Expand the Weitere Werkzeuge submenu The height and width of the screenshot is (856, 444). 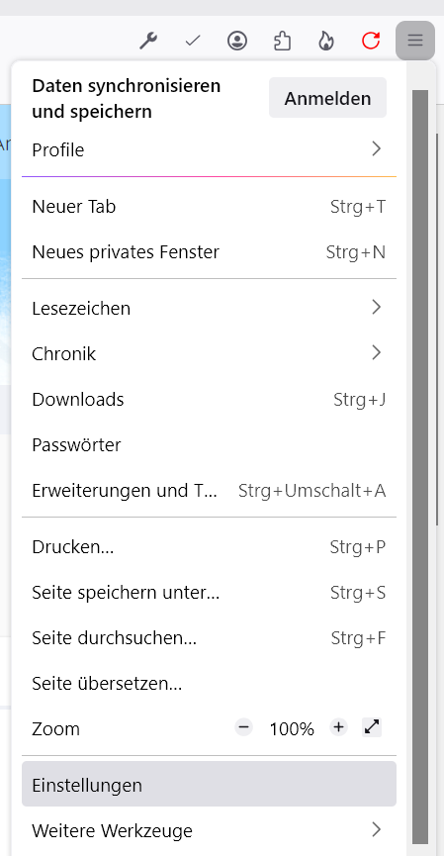[x=209, y=830]
